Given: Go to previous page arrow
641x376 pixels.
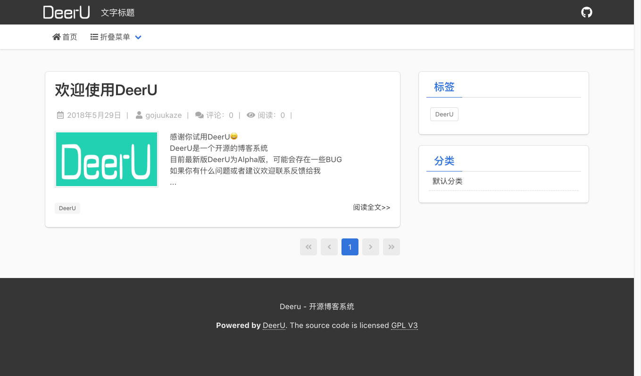Looking at the screenshot, I should pyautogui.click(x=329, y=247).
